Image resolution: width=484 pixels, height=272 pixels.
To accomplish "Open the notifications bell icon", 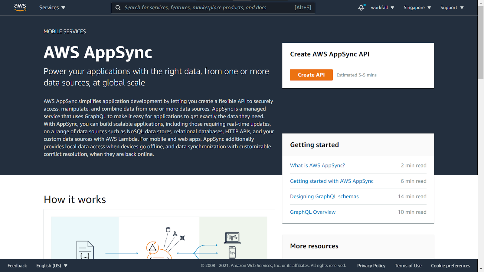I will pos(361,7).
